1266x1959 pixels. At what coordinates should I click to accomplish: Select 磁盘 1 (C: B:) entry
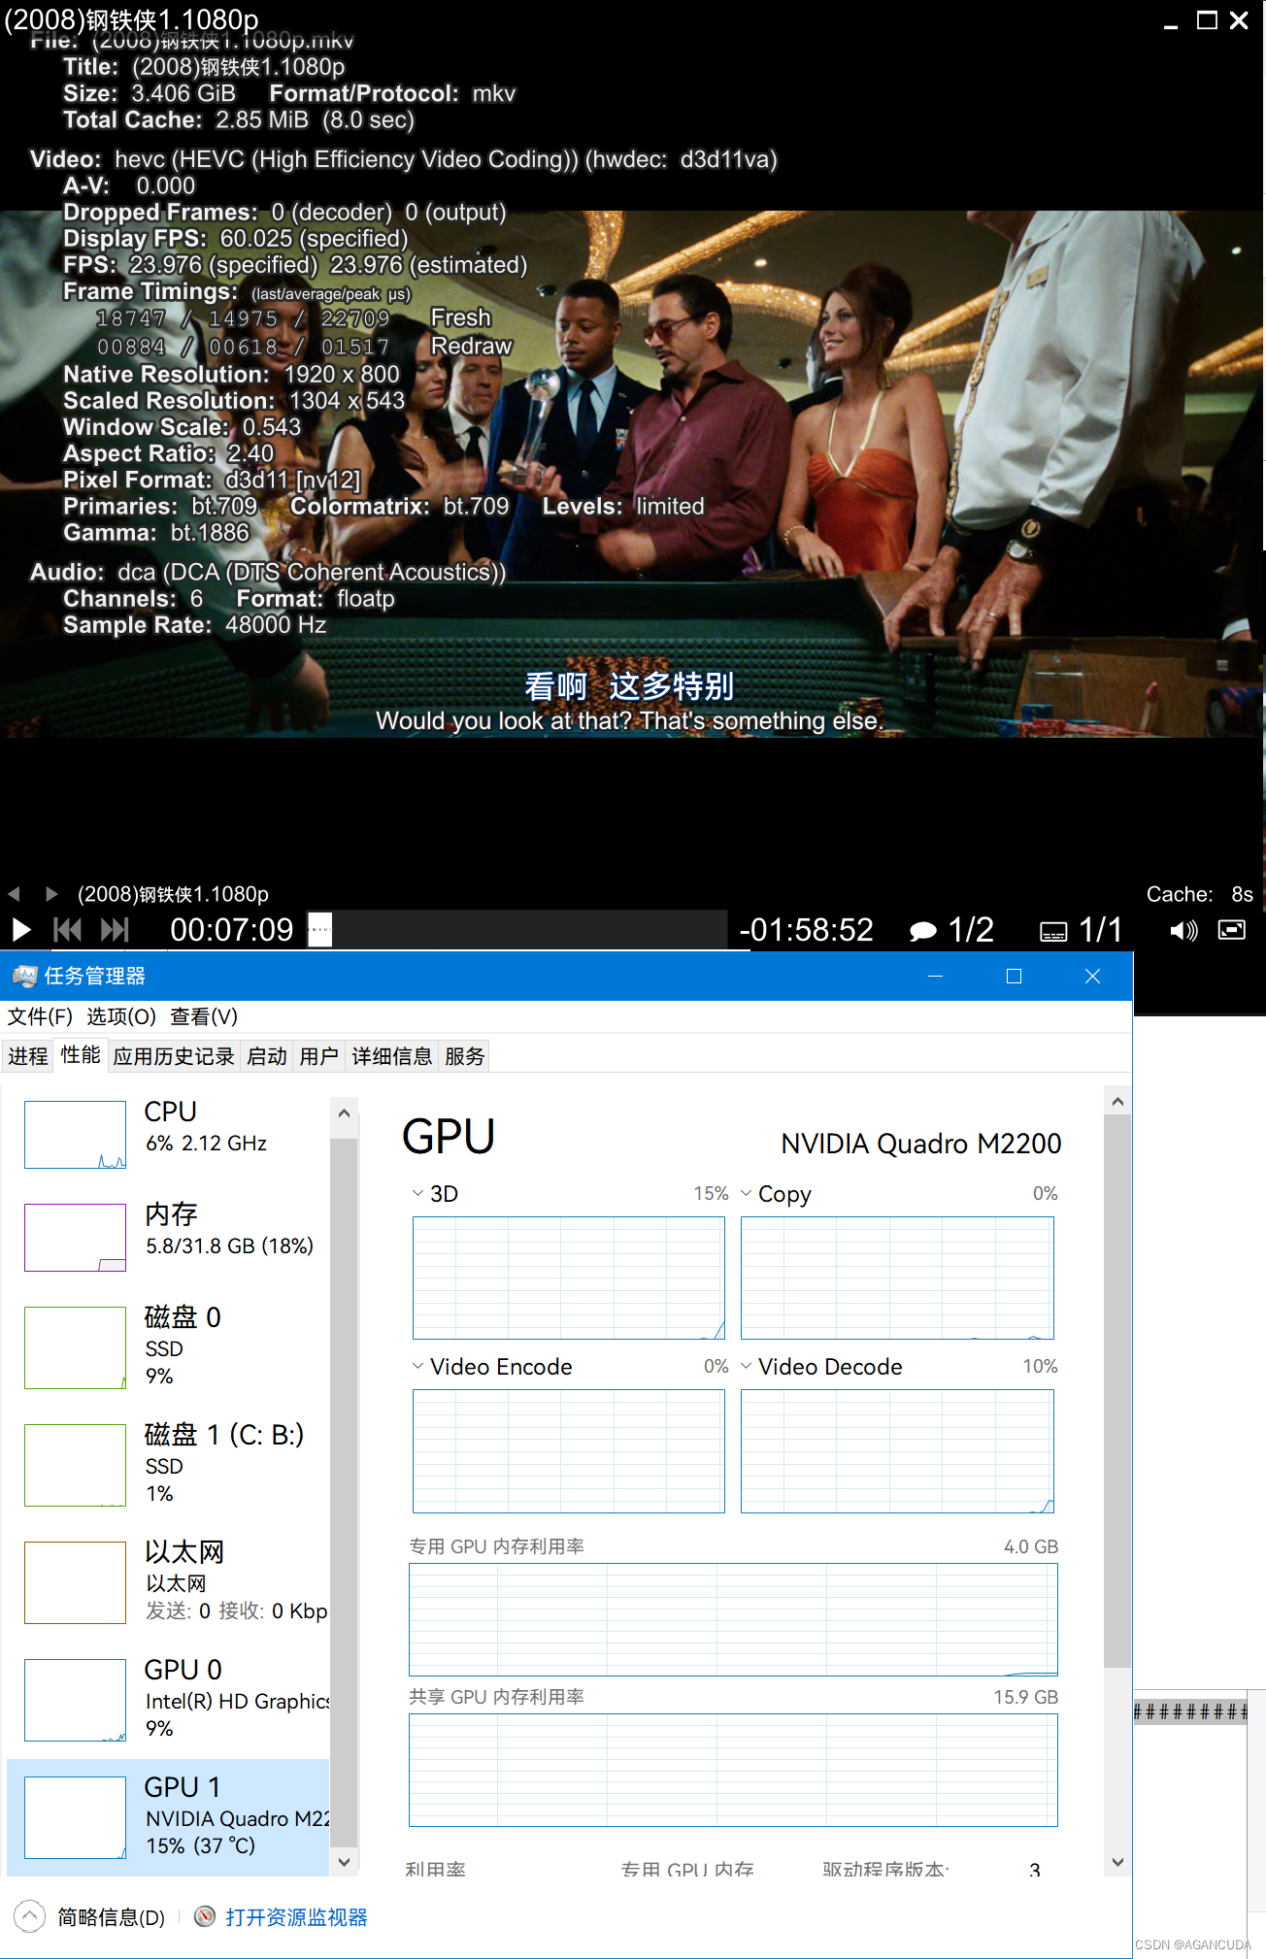[168, 1465]
